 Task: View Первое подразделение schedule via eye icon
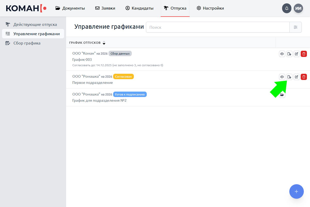(x=282, y=77)
